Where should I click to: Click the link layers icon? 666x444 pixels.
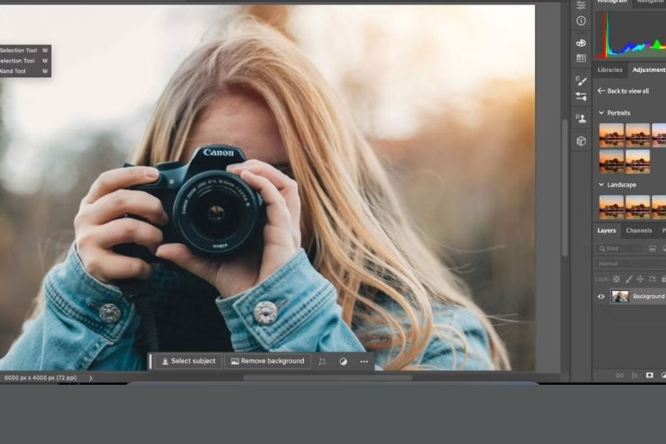coord(619,375)
